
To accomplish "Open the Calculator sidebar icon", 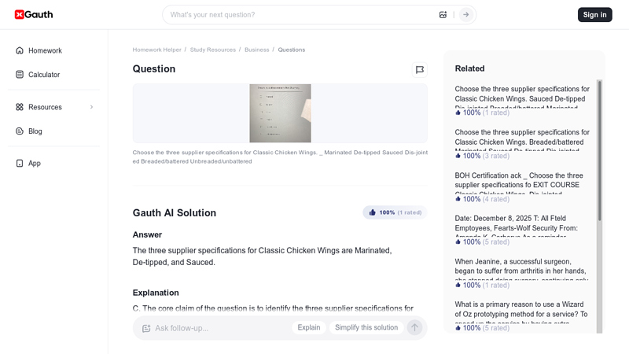I will coord(20,74).
